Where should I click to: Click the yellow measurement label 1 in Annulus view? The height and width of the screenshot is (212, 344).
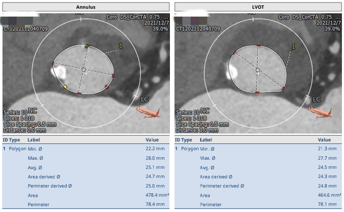pos(121,46)
